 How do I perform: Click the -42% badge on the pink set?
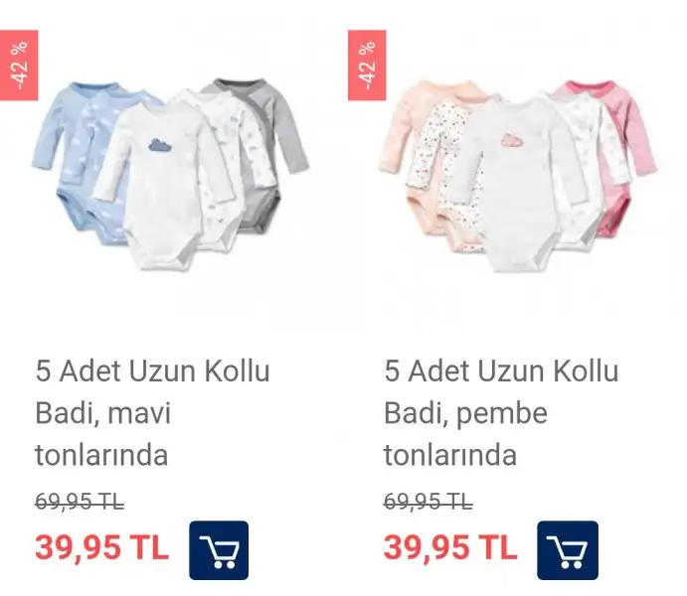point(367,66)
